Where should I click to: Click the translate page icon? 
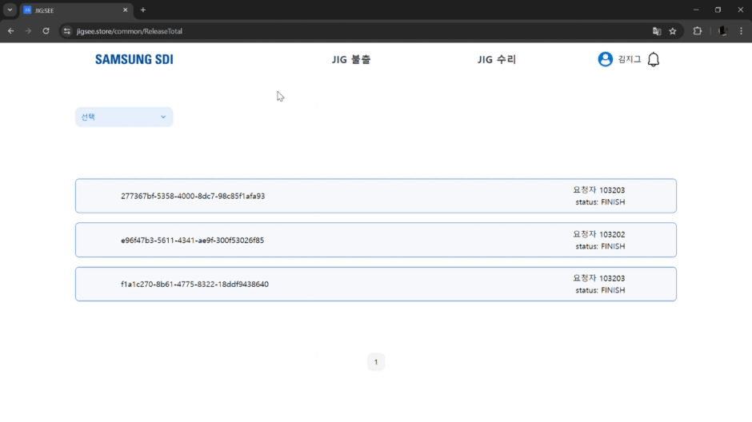click(657, 31)
